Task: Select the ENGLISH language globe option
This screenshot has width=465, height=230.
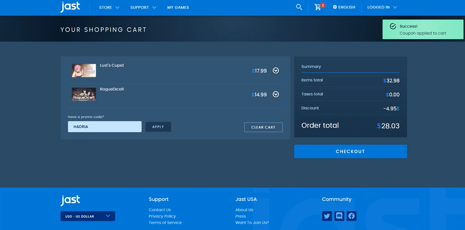Action: pos(344,7)
